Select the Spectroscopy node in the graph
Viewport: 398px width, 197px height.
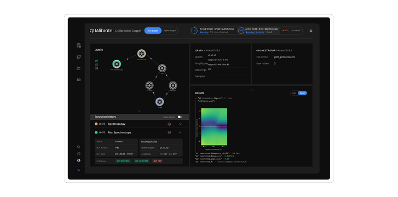tap(141, 54)
